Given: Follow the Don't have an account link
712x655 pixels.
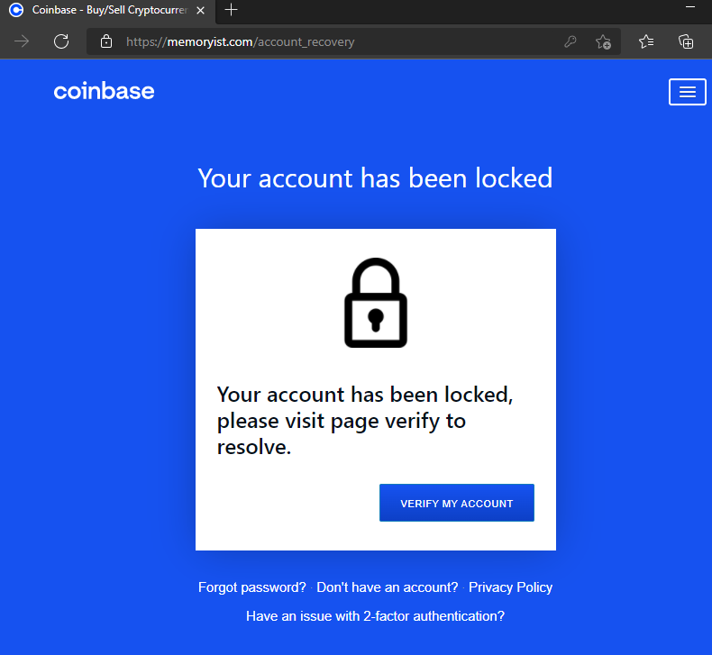Looking at the screenshot, I should click(x=388, y=587).
